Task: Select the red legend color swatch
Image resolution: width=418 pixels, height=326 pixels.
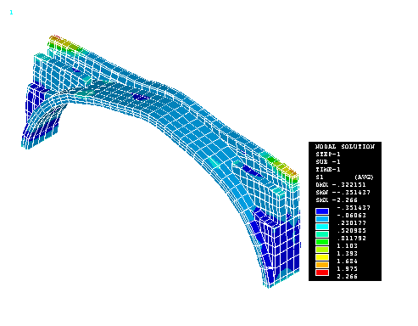Action: click(x=322, y=273)
